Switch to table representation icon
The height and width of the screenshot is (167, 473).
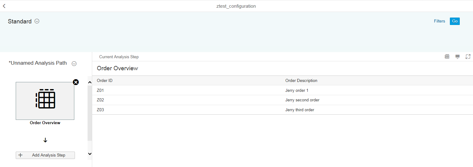pos(447,56)
